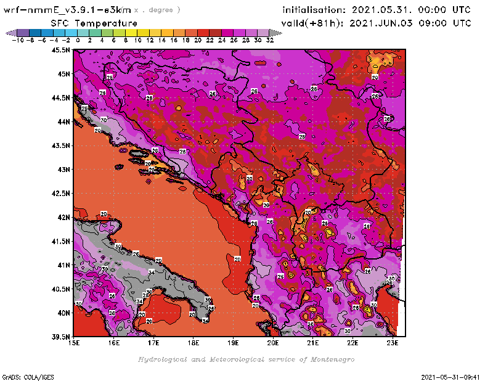
Task: Select the 'SFC Temperature' heading
Action: point(94,23)
